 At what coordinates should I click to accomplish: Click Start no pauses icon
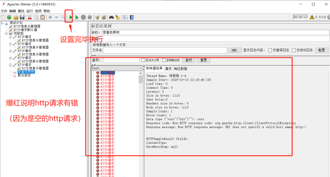[77, 17]
